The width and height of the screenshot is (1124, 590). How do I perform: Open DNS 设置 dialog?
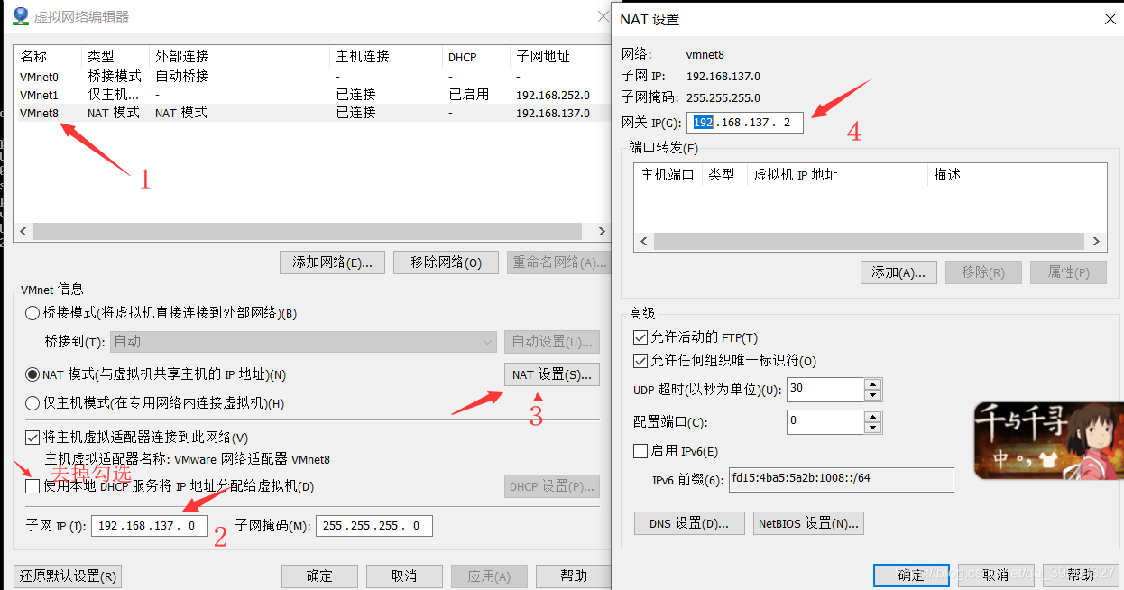(689, 523)
